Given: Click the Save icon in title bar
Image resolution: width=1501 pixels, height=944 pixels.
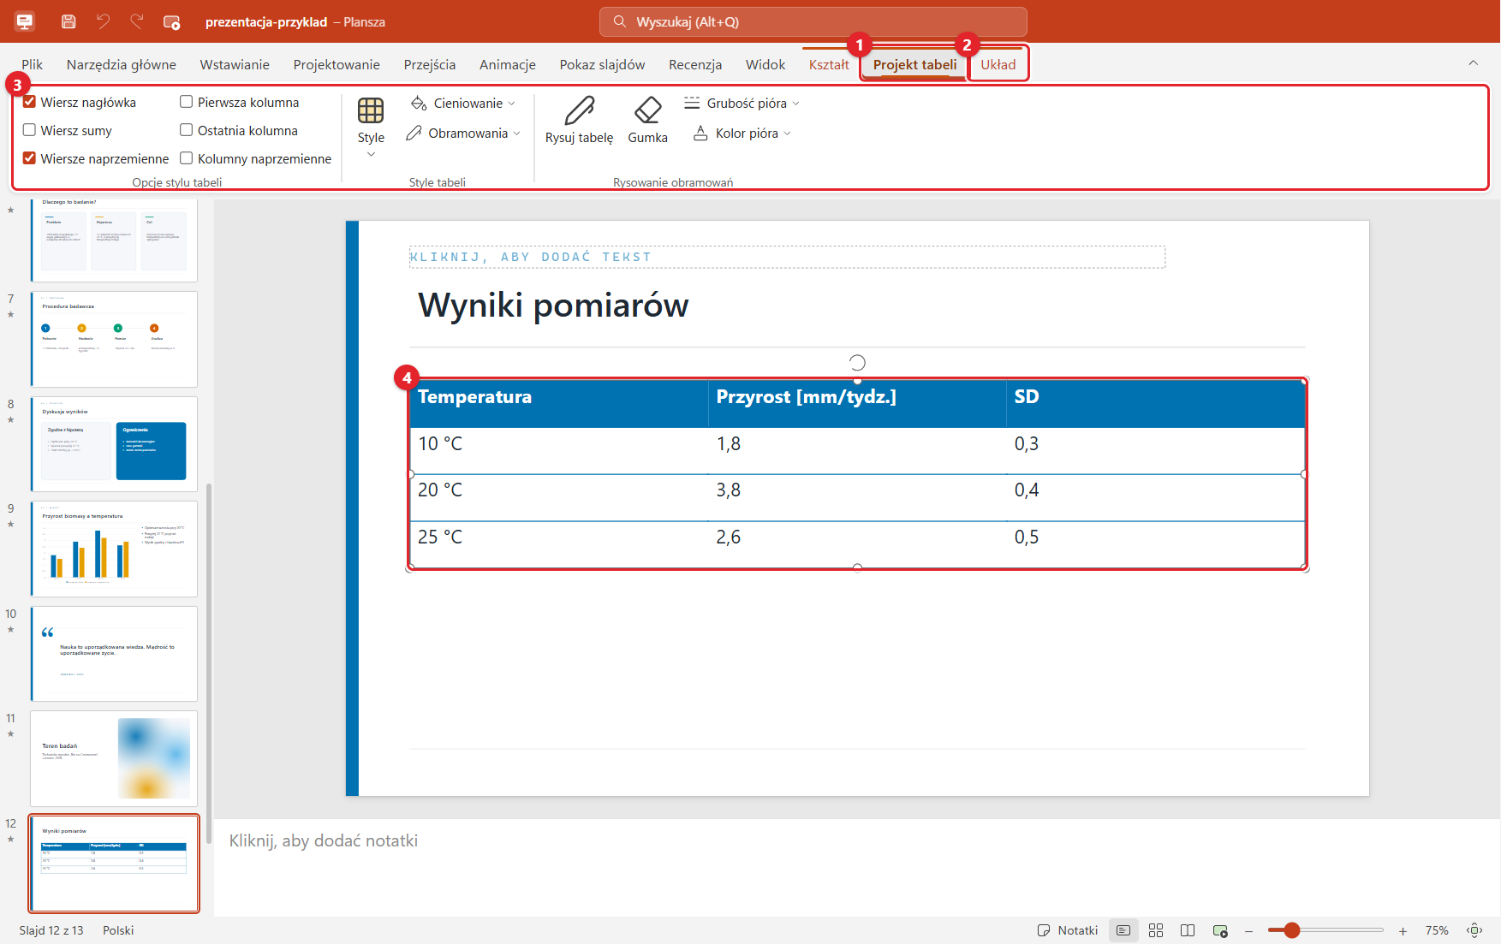Looking at the screenshot, I should [69, 21].
